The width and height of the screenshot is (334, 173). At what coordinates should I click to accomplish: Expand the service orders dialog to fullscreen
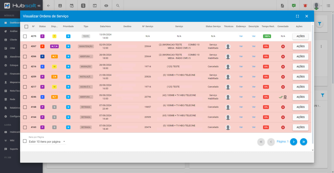pyautogui.click(x=297, y=16)
